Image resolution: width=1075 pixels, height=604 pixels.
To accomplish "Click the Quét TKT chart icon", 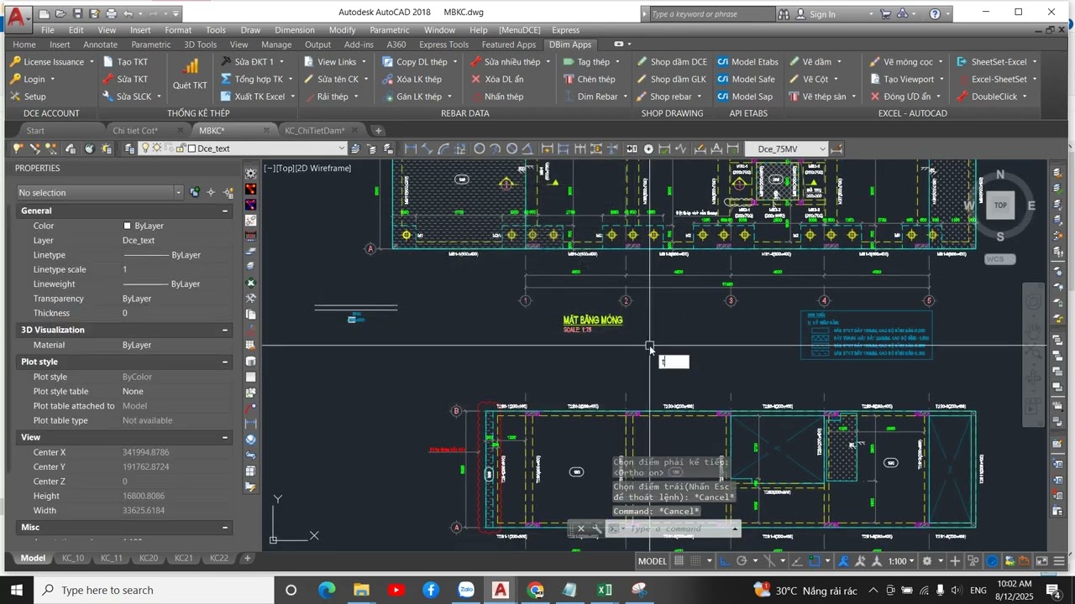I will coord(191,66).
